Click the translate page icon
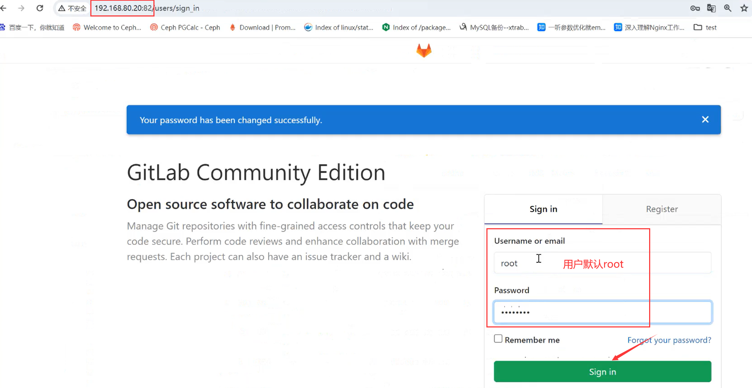752x388 pixels. tap(711, 8)
